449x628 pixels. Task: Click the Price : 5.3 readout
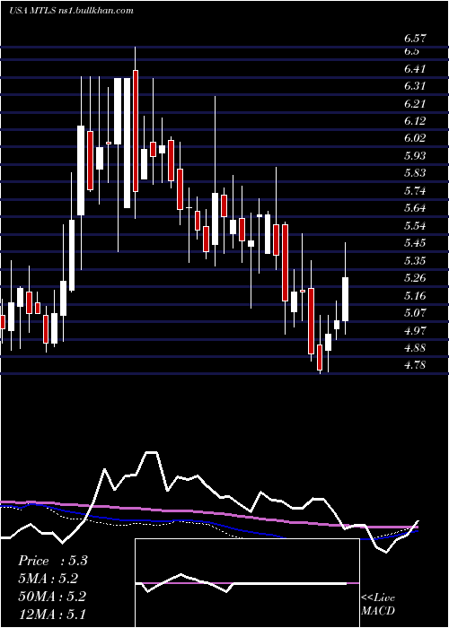tap(52, 561)
